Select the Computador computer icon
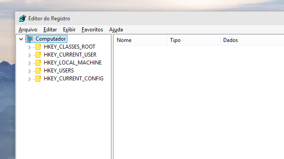This screenshot has width=284, height=159. coord(30,39)
